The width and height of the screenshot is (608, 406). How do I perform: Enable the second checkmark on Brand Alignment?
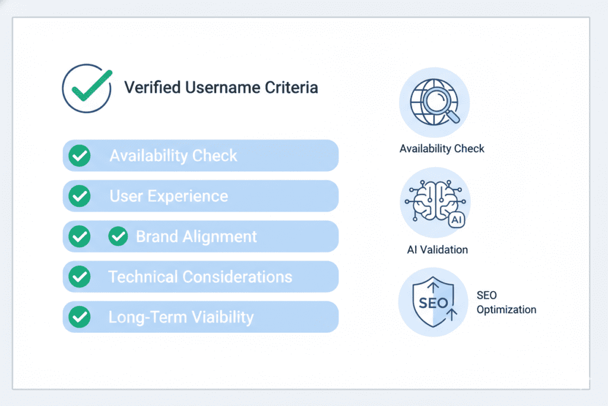(x=118, y=236)
